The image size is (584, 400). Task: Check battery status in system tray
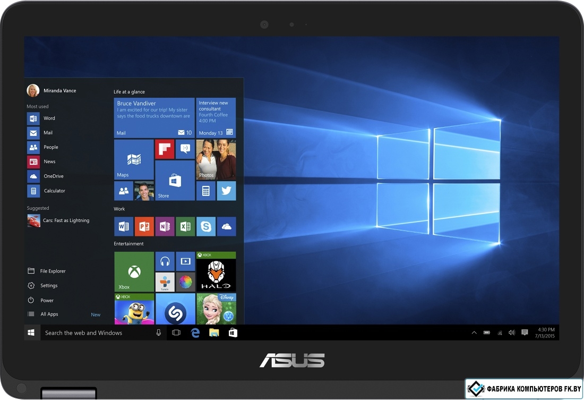point(487,333)
